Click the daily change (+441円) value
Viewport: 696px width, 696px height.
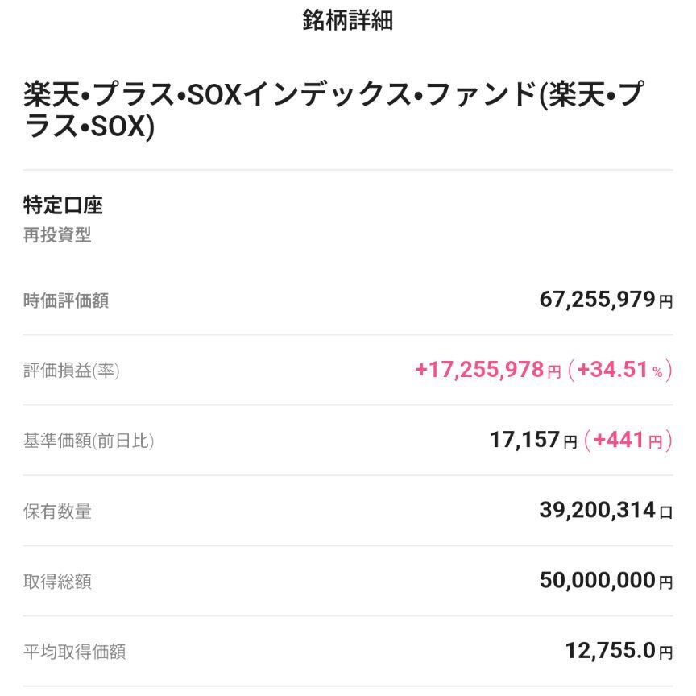click(x=628, y=441)
